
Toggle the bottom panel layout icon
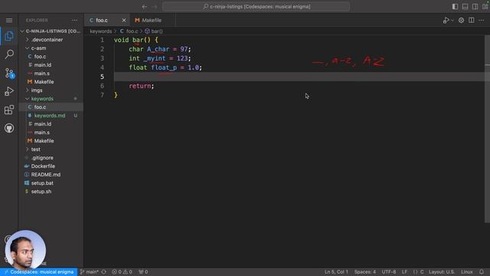465,7
